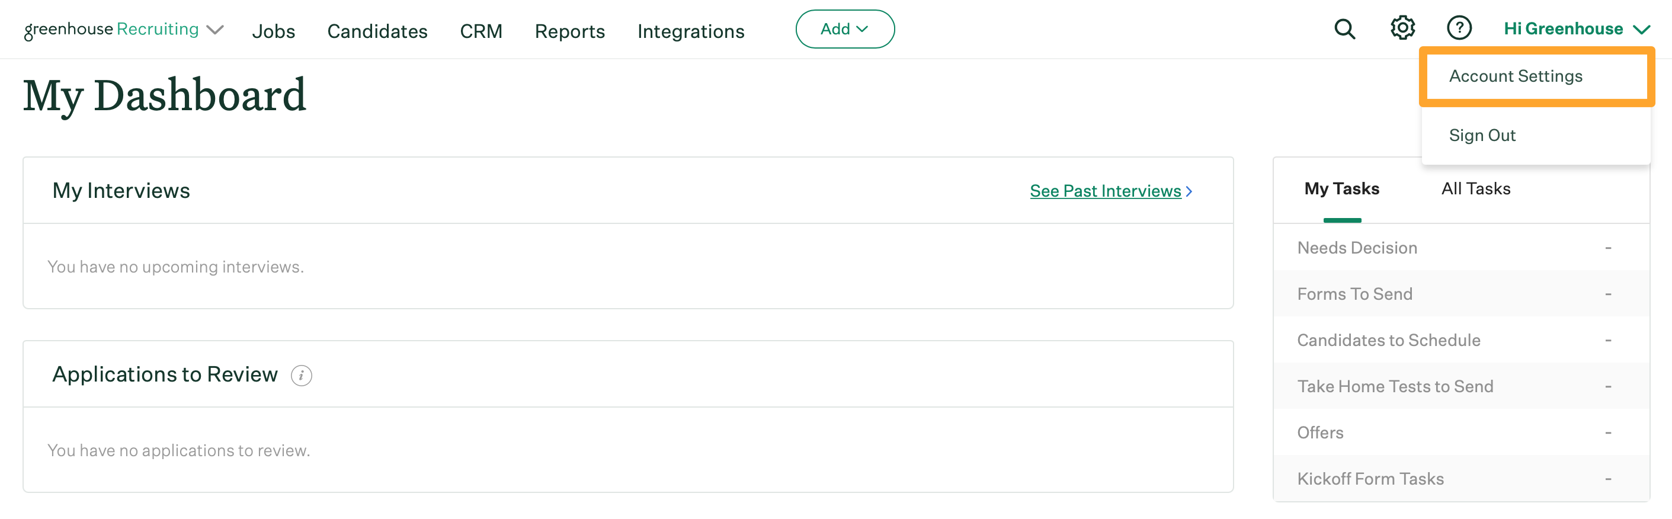Navigate to Candidates

point(377,31)
